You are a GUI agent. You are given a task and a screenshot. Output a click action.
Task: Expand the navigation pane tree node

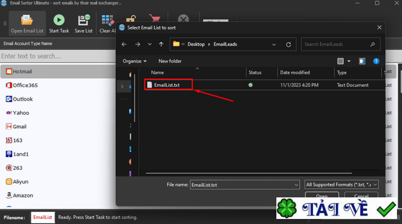[x=122, y=86]
